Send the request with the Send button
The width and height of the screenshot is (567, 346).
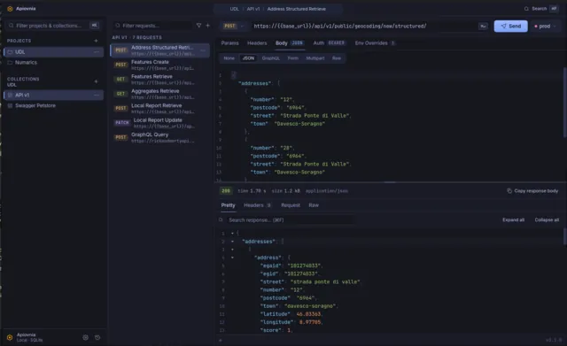click(510, 26)
